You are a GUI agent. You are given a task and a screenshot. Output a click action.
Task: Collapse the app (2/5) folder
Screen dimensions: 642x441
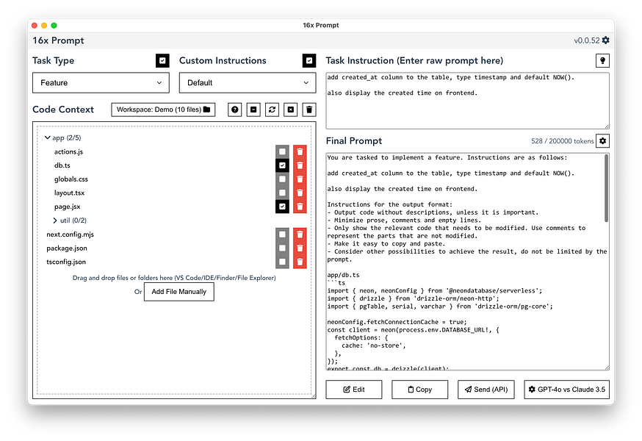(62, 137)
